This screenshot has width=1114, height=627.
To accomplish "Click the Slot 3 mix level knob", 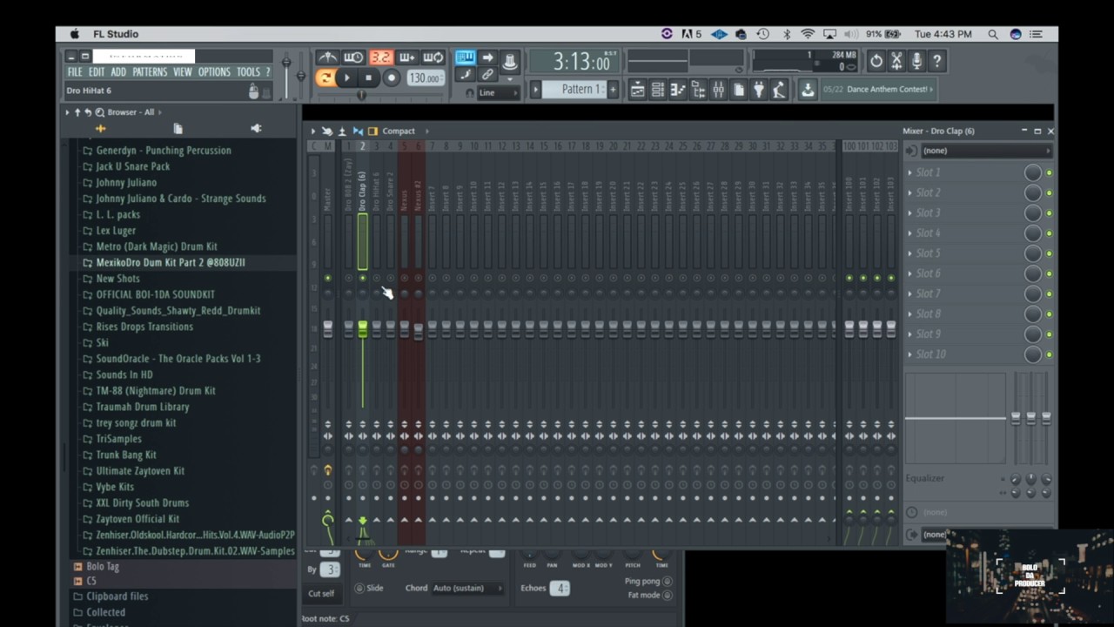I will pos(1032,212).
